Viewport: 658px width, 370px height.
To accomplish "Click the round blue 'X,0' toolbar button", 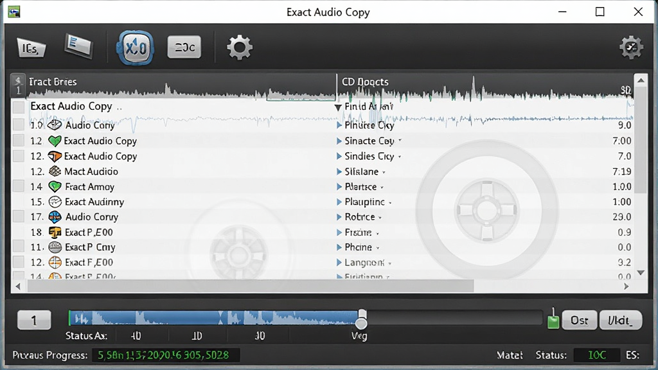I will point(136,48).
